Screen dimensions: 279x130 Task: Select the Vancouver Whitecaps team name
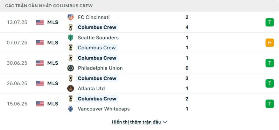click(x=104, y=109)
